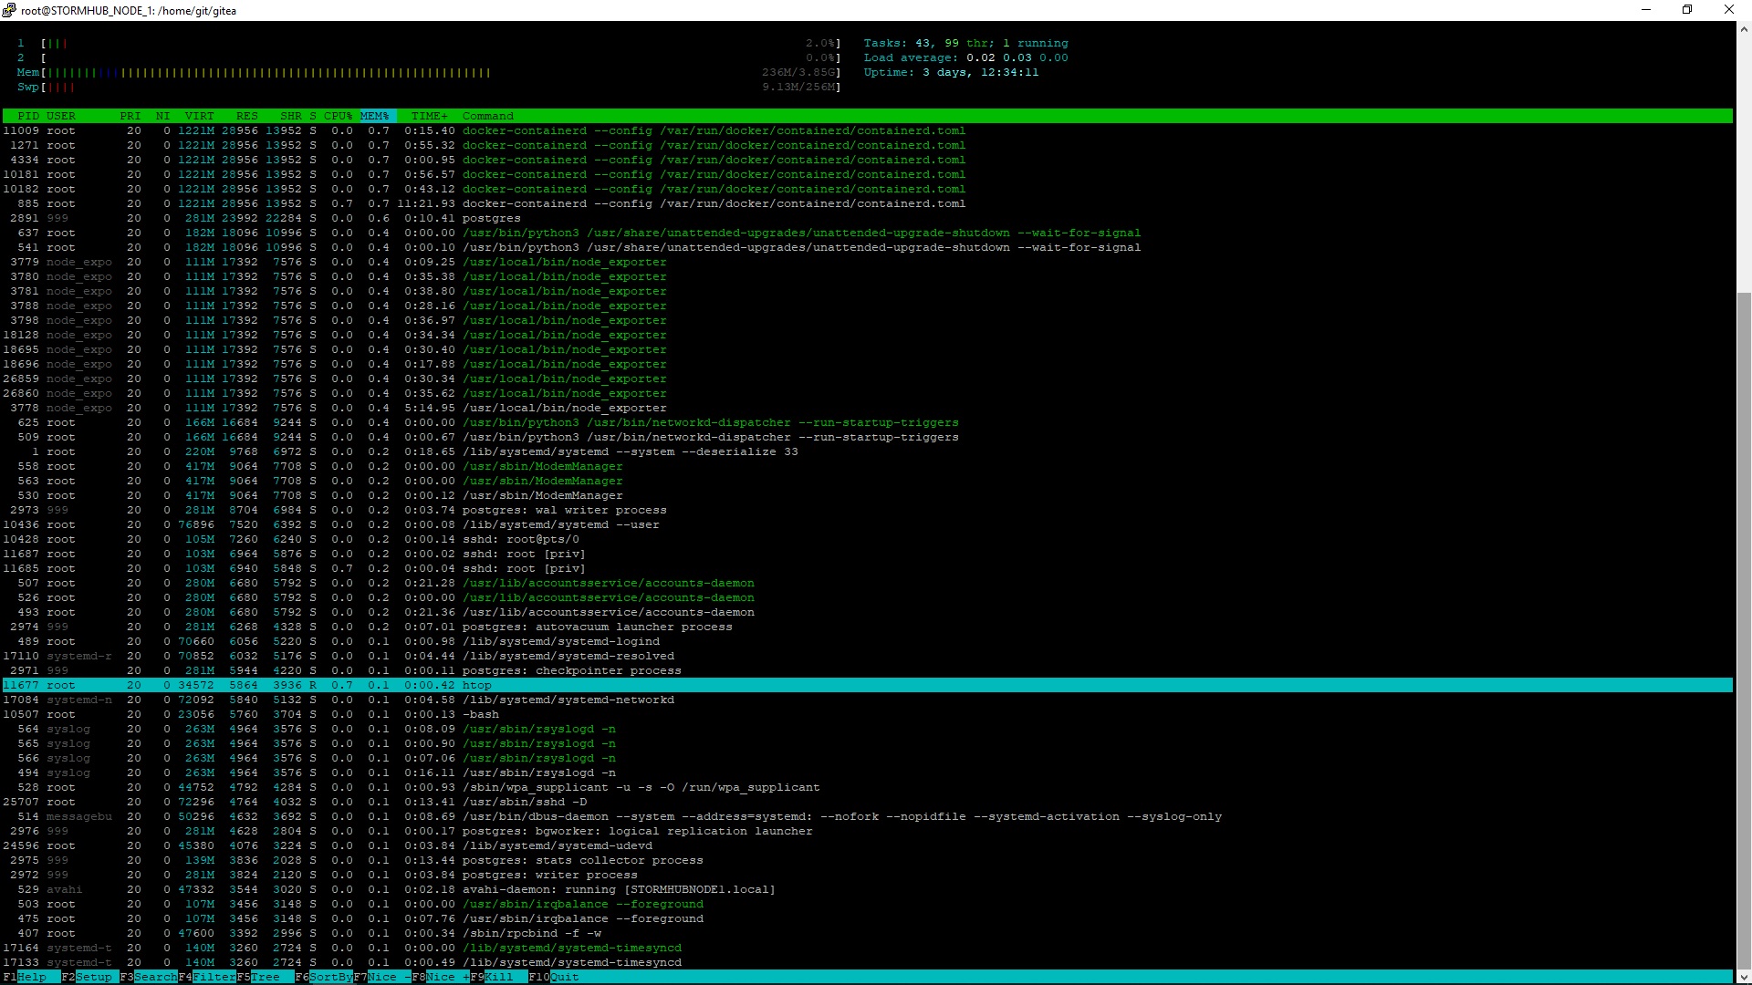Enable tree view with F5Tree

point(265,977)
